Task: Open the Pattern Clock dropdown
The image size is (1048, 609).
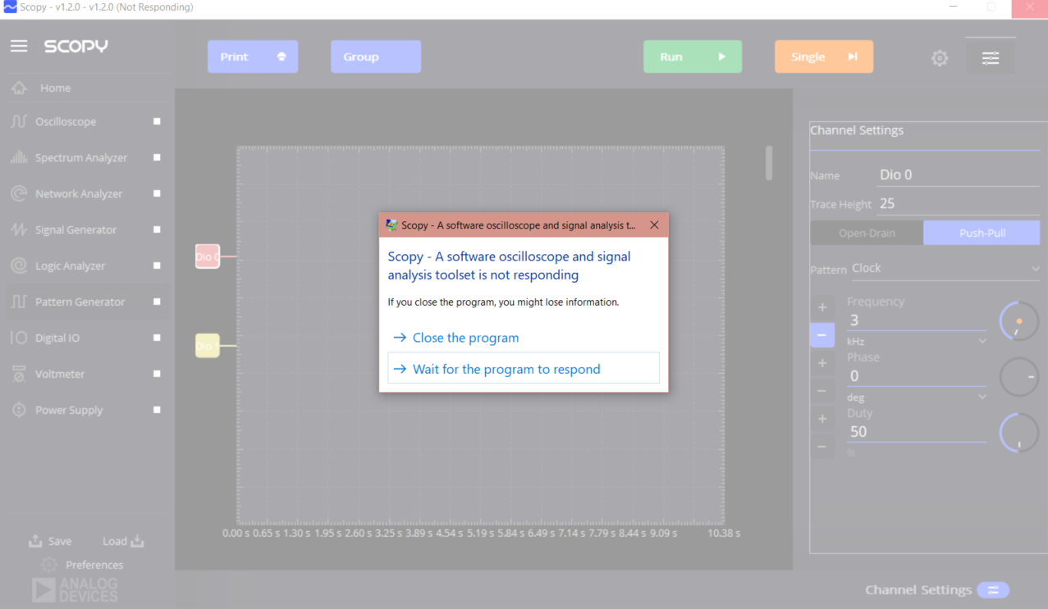Action: 945,269
